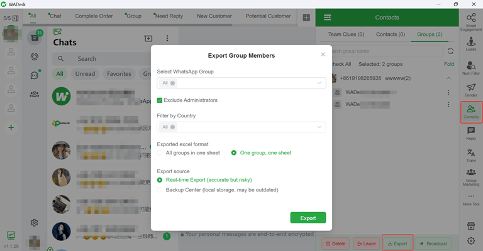The image size is (483, 251).
Task: Open settings gear in WhatsApp left panel
Action: (35, 222)
